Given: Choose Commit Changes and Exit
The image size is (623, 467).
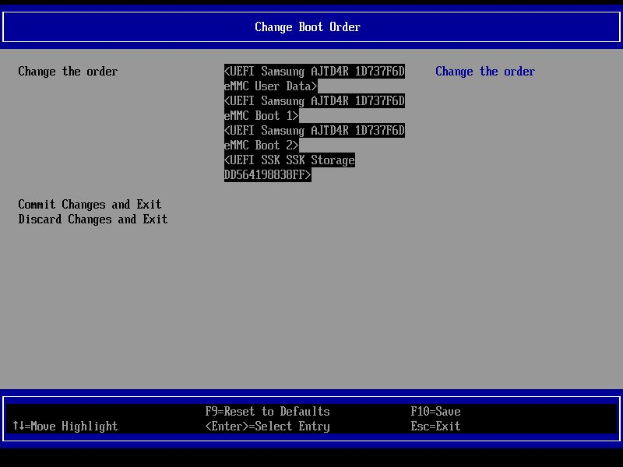Looking at the screenshot, I should pos(90,204).
